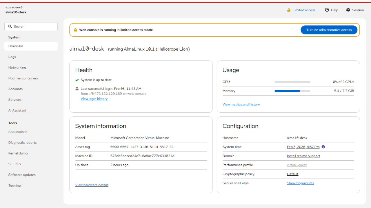Turn on administrative access
371x208 pixels.
click(x=329, y=30)
